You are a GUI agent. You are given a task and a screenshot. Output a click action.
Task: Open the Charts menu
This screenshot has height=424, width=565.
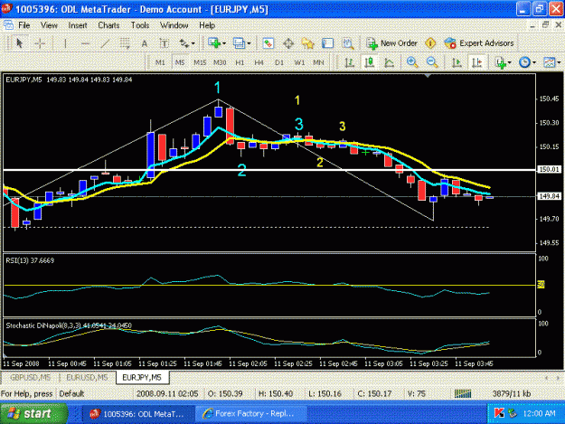[108, 25]
